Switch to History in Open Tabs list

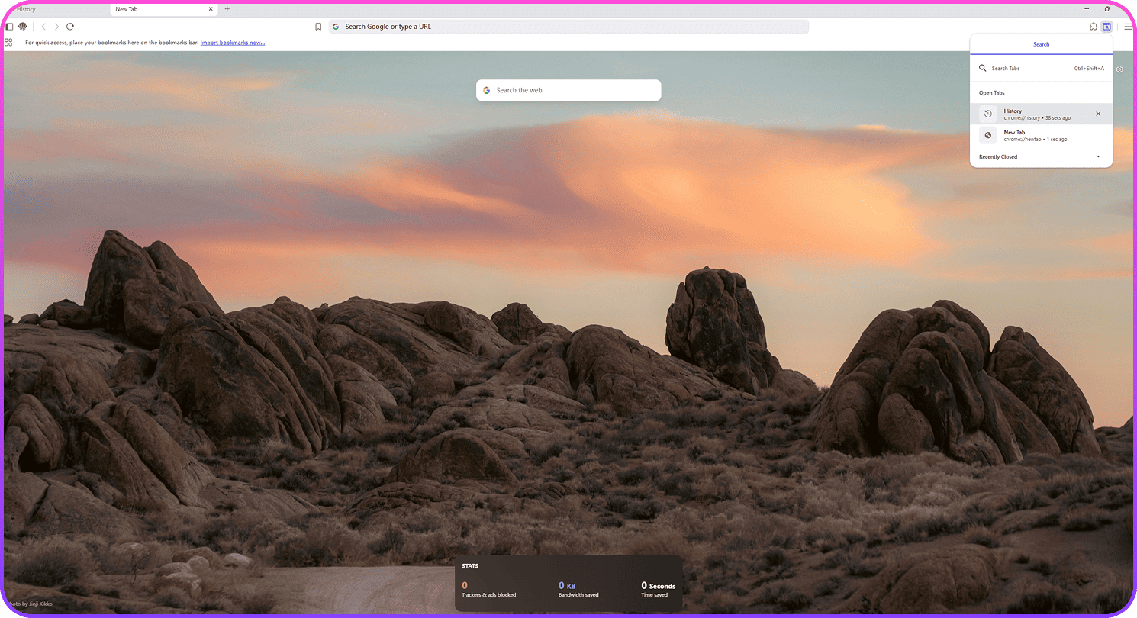click(1030, 114)
